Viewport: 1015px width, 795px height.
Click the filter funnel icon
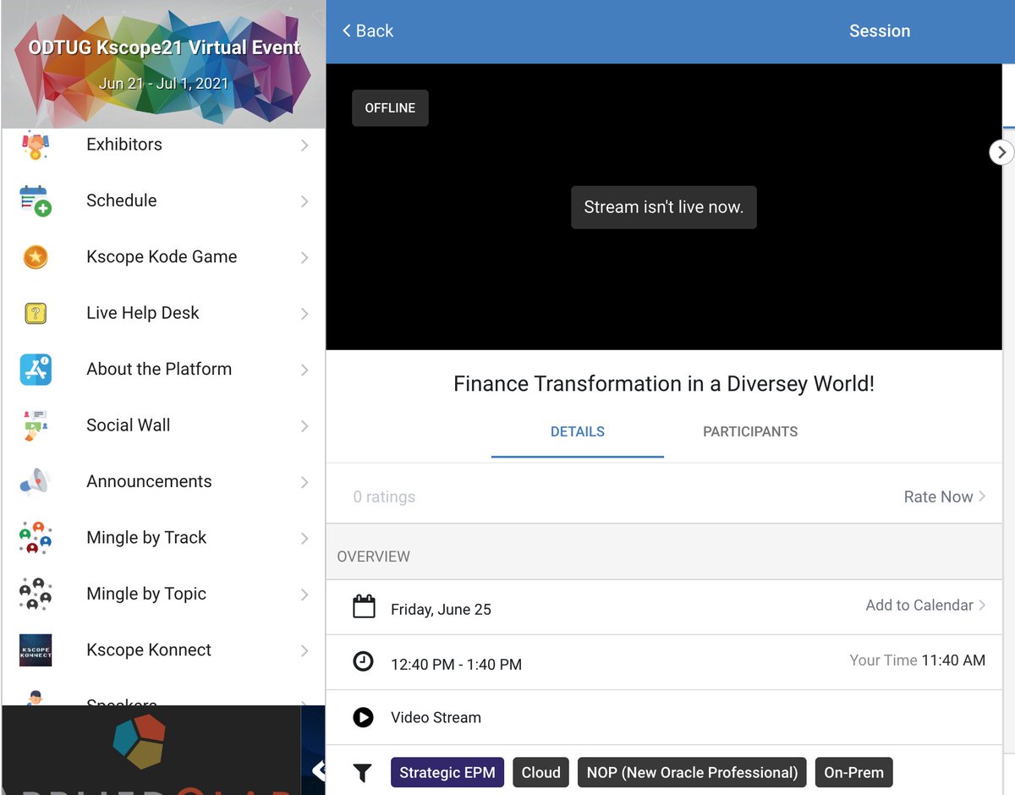coord(362,772)
